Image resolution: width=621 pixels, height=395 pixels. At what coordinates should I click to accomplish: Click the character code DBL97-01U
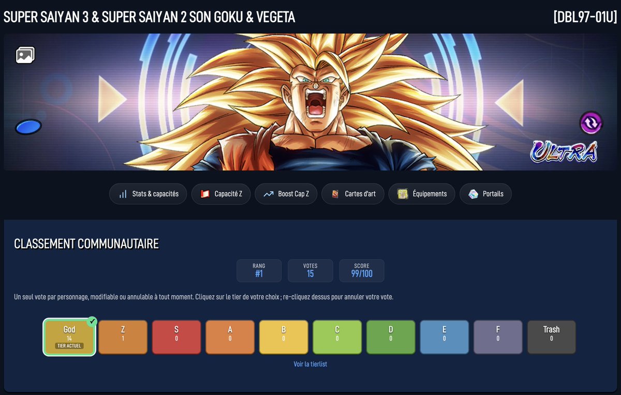(585, 17)
